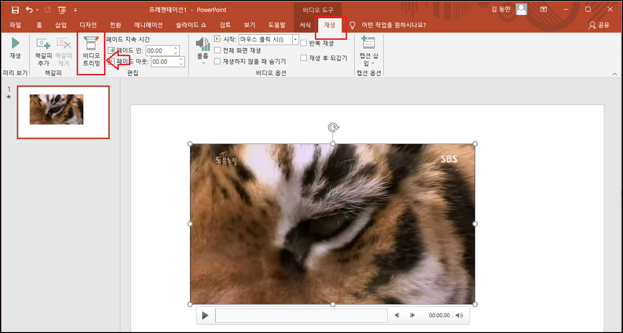623x333 pixels.
Task: Click the 페이드 인 value field
Action: 158,50
